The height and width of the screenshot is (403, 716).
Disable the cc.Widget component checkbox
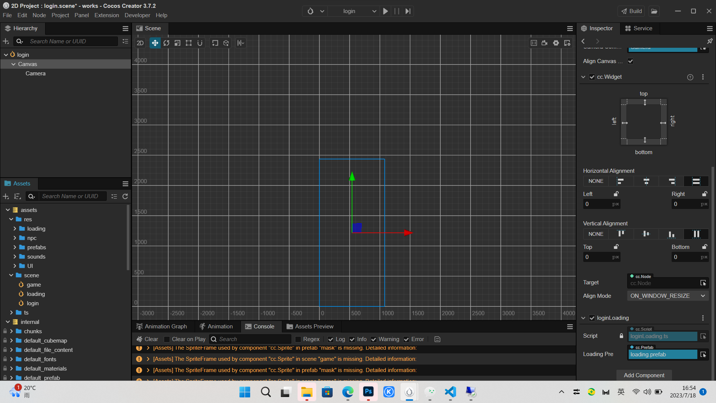click(592, 77)
